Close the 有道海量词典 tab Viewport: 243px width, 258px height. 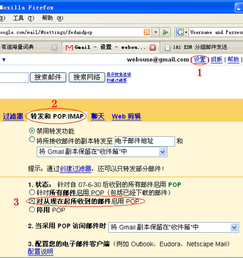point(54,48)
